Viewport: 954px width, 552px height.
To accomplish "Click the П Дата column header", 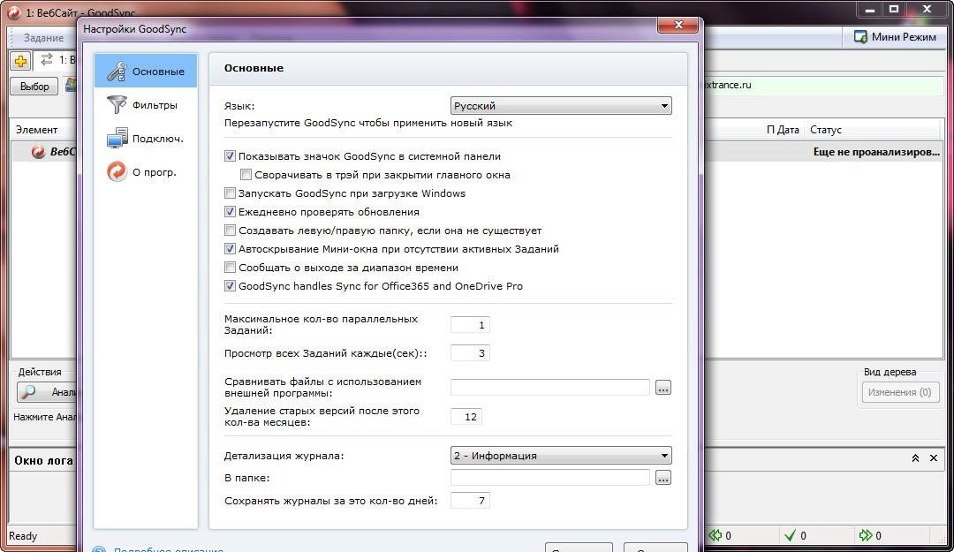I will (x=783, y=130).
